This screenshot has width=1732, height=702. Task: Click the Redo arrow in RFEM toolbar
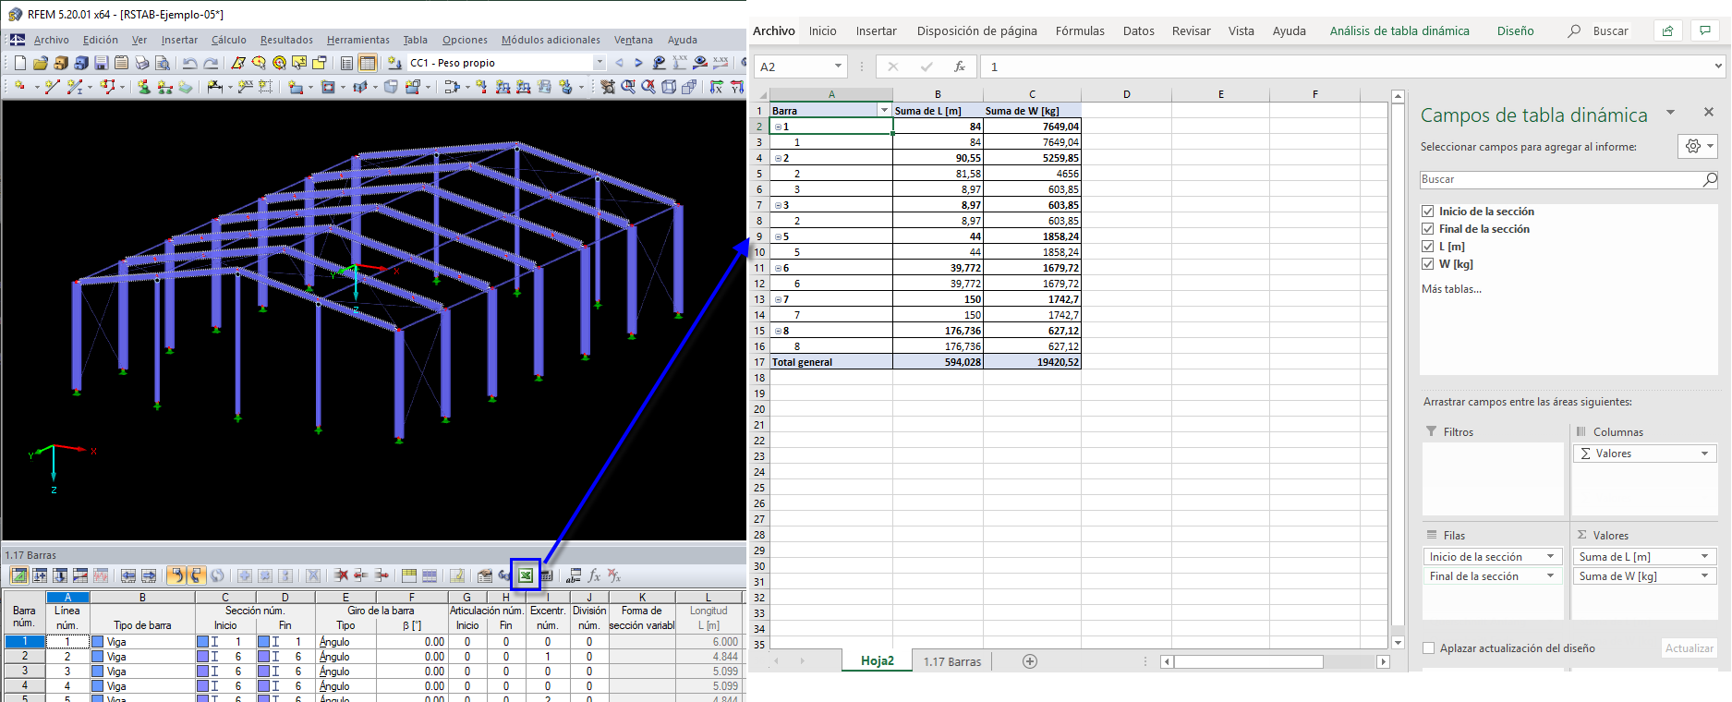(211, 63)
